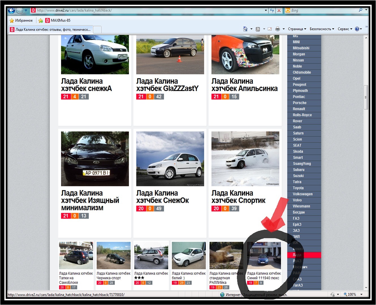
Task: Open the recent pages dropdown beside Forward
Action: tap(26, 10)
